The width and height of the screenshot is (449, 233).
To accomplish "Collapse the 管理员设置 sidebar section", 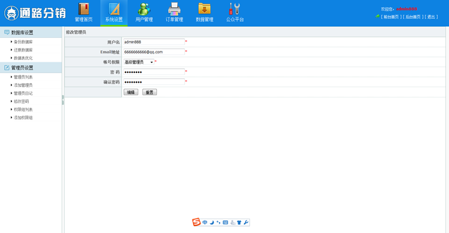I will pyautogui.click(x=31, y=68).
